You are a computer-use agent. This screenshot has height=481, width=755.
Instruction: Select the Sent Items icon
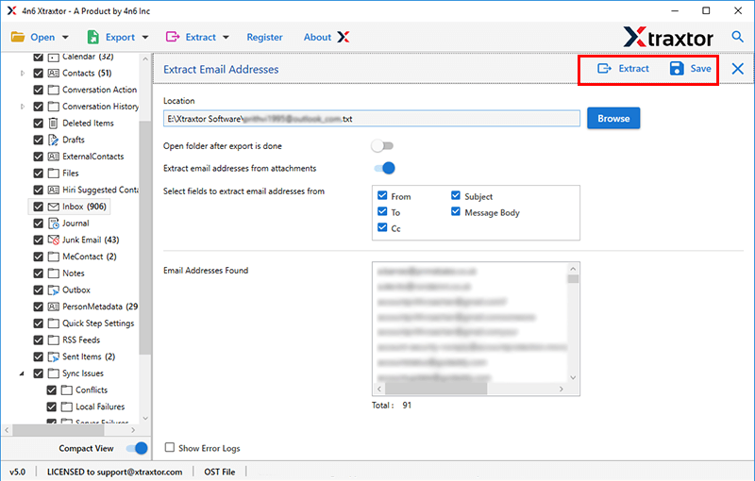click(x=54, y=357)
